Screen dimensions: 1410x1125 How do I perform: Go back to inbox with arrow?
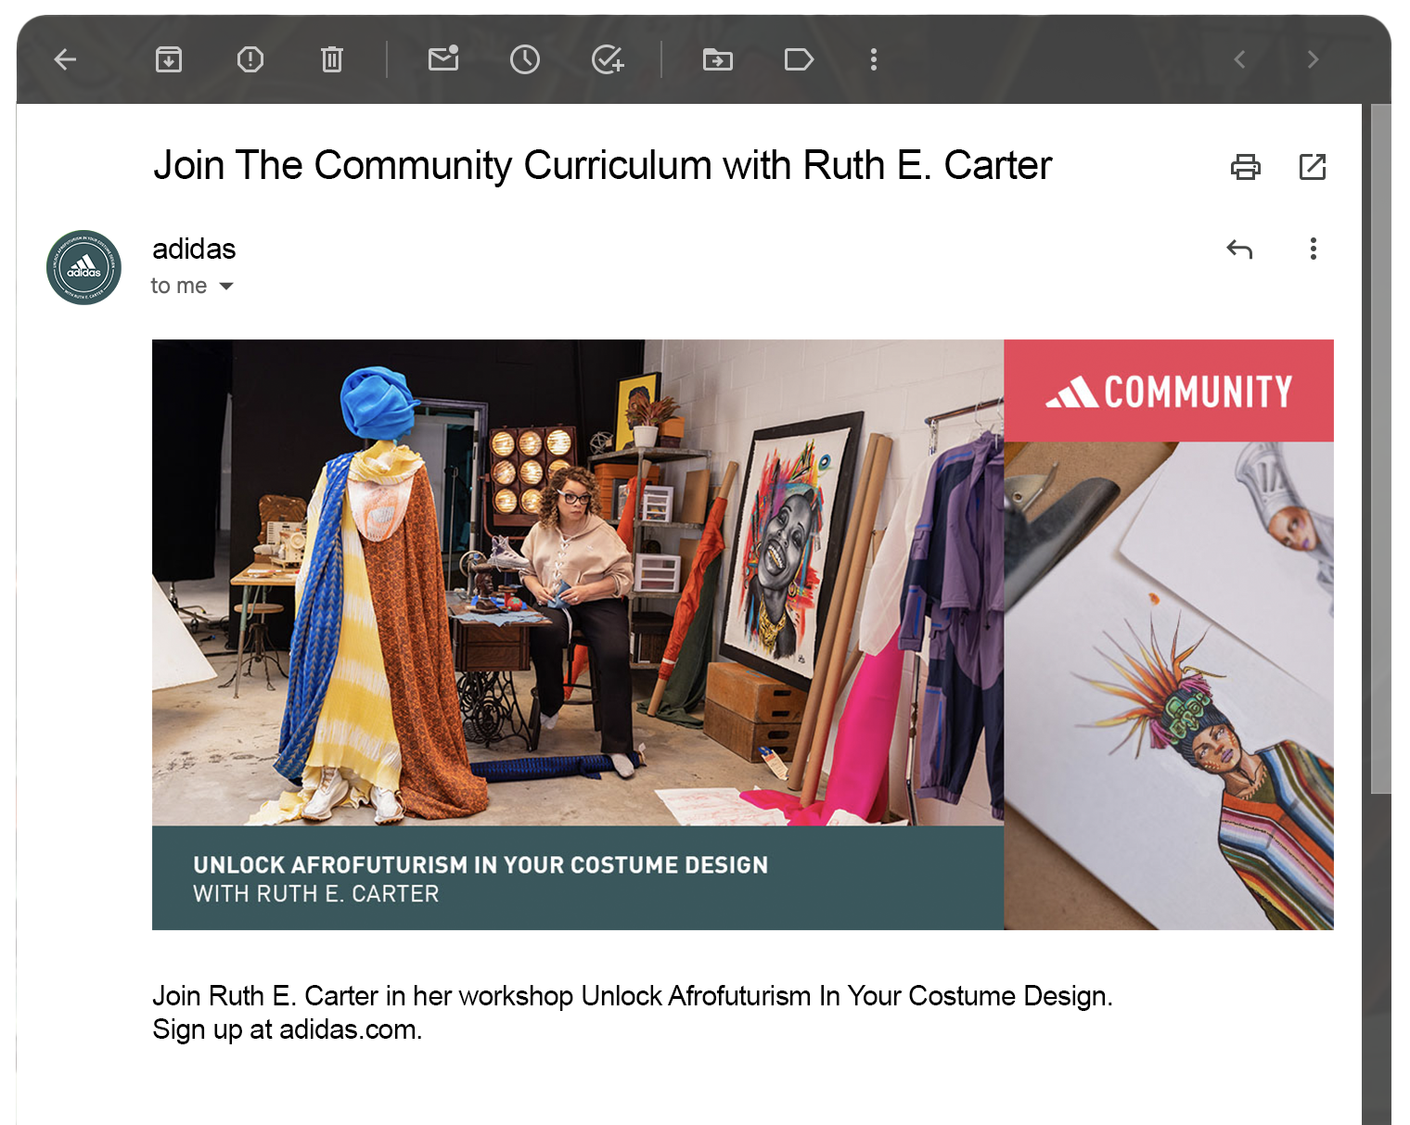pyautogui.click(x=65, y=59)
